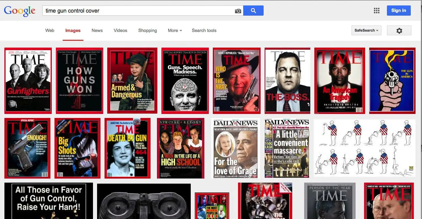This screenshot has width=422, height=219.
Task: Open the SafeSearch dropdown
Action: tap(366, 31)
